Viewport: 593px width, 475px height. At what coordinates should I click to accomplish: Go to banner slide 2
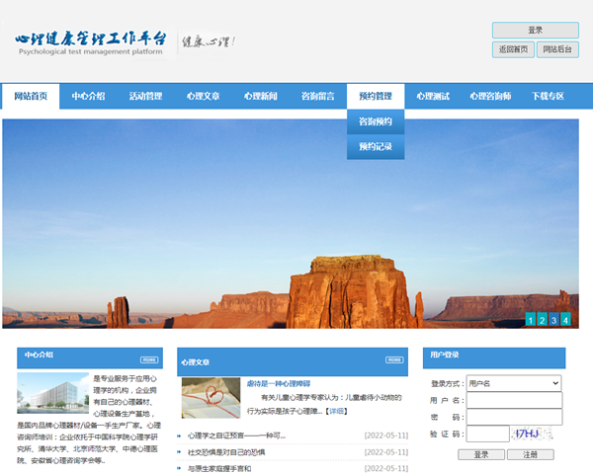point(543,319)
